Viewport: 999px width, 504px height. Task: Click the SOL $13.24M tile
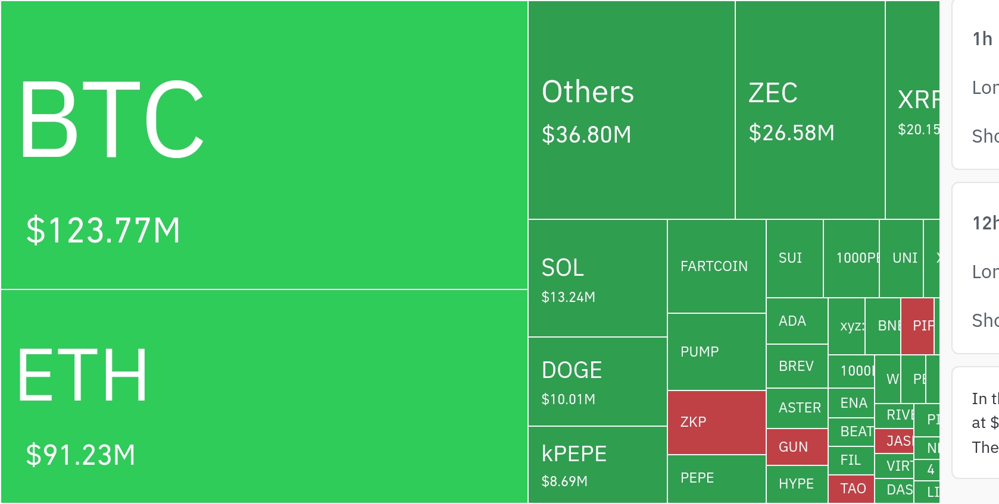(597, 278)
